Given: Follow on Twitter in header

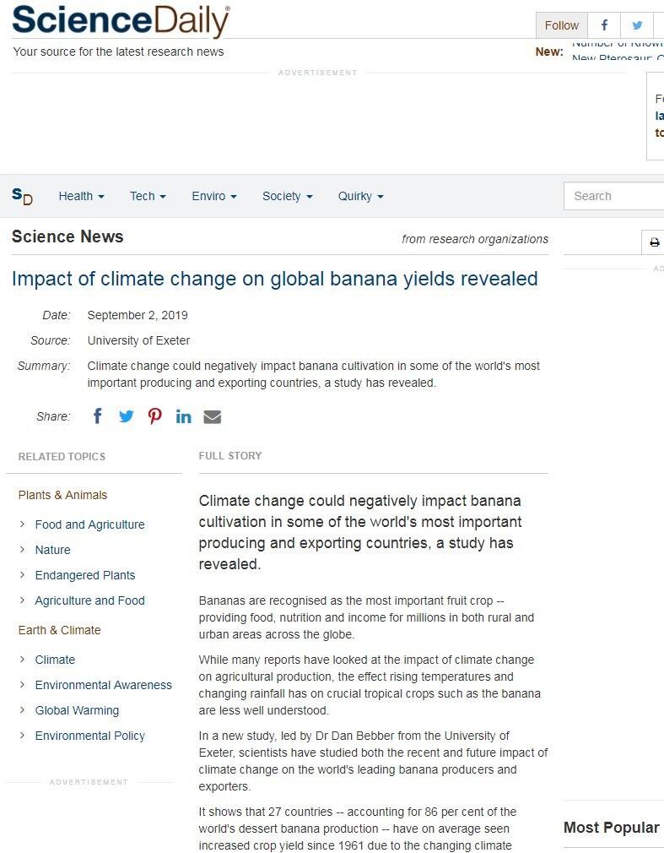Looking at the screenshot, I should 637,25.
